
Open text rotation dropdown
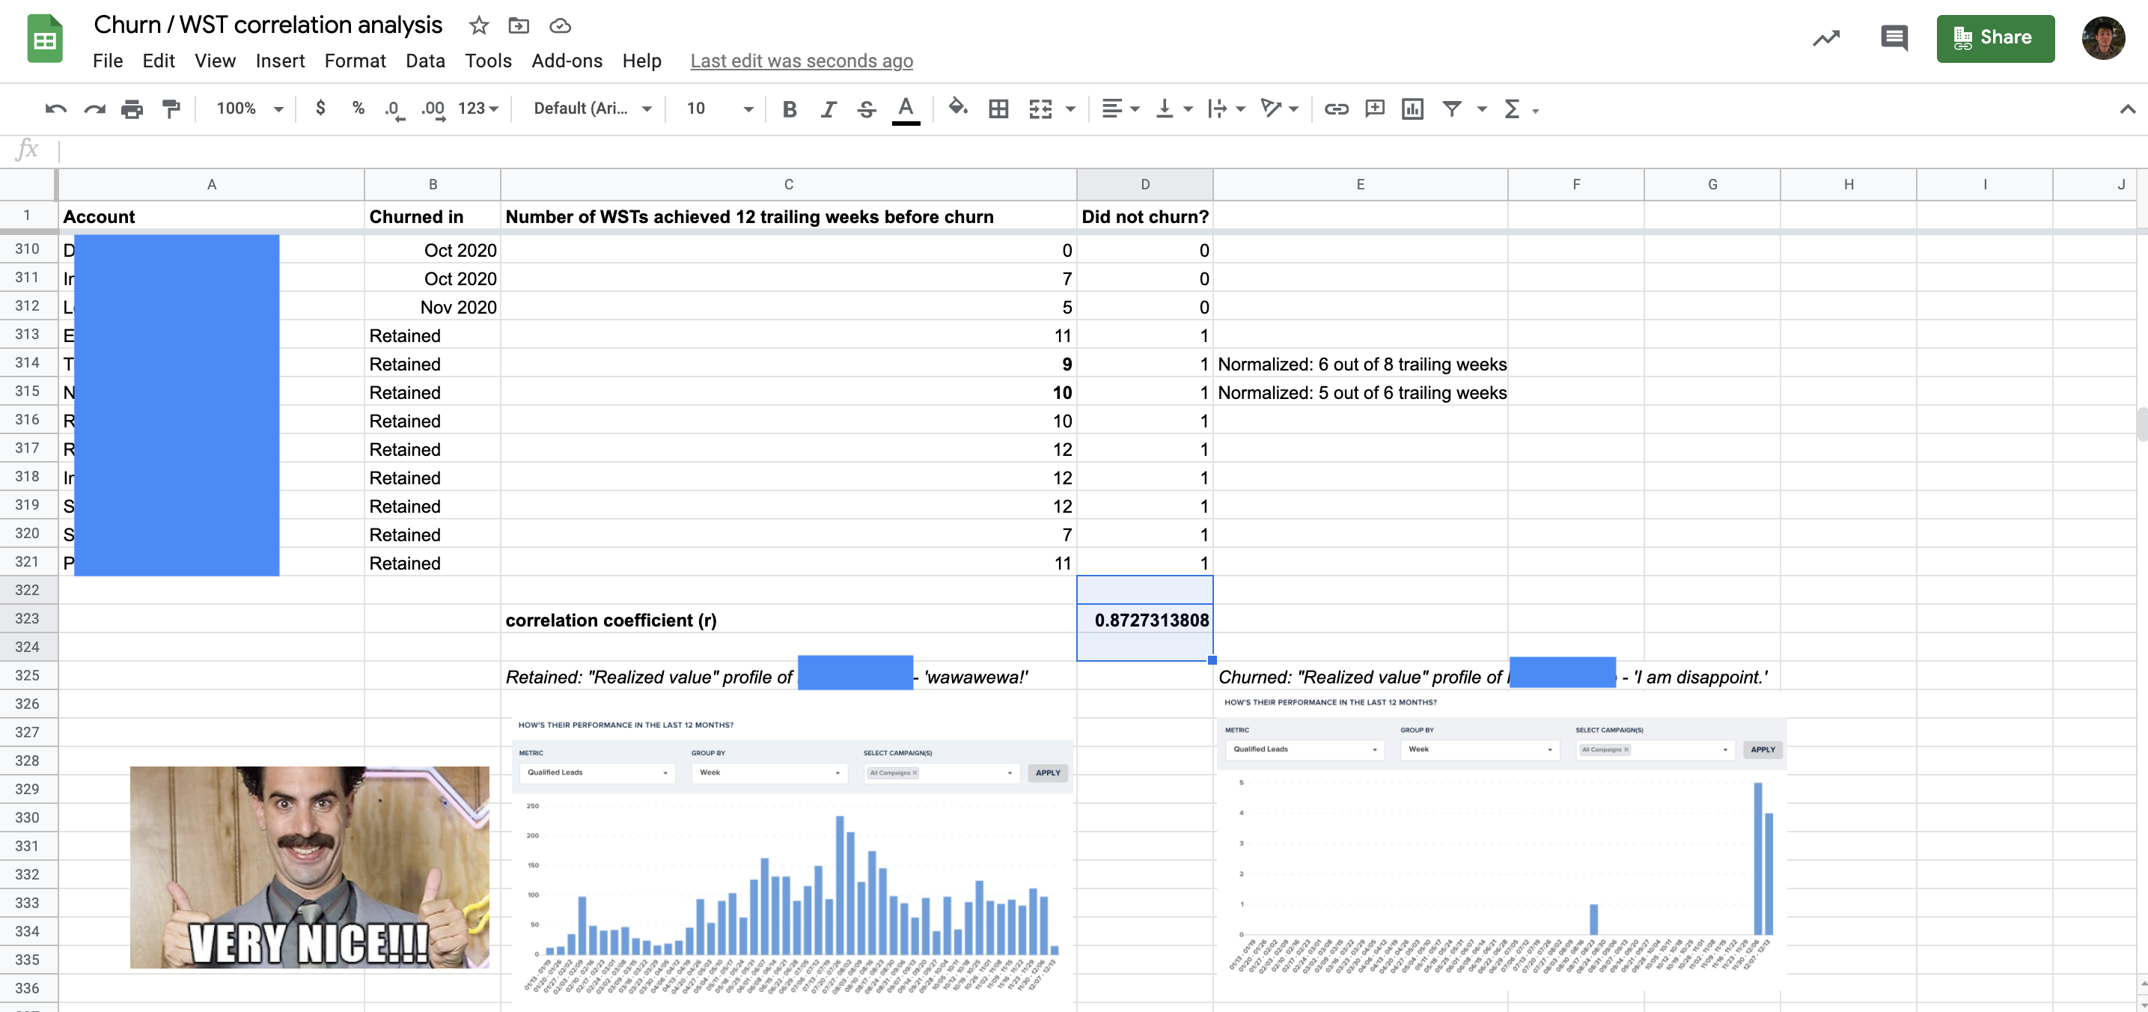coord(1279,109)
